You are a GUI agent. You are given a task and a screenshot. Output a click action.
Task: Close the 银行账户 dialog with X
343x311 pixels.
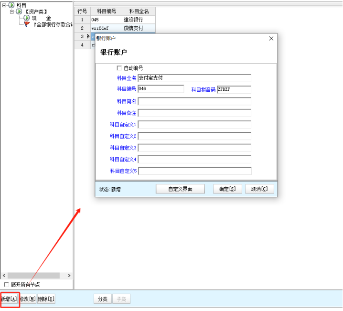(271, 39)
